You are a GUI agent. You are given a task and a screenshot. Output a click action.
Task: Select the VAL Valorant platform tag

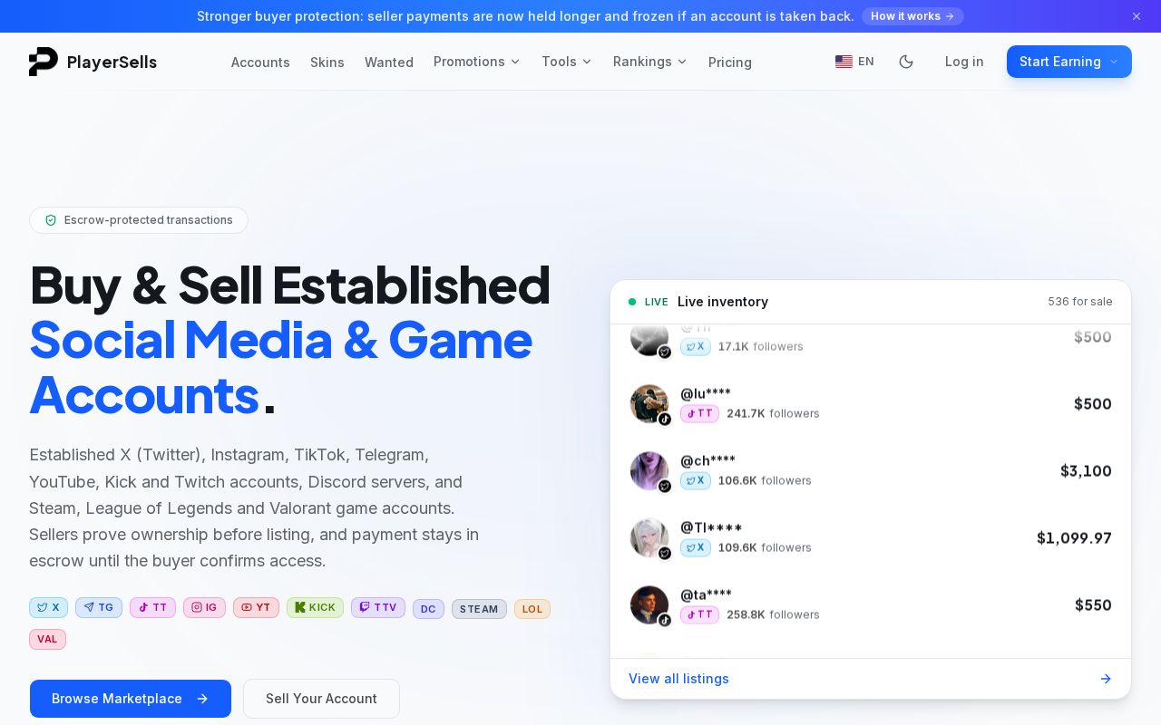47,639
